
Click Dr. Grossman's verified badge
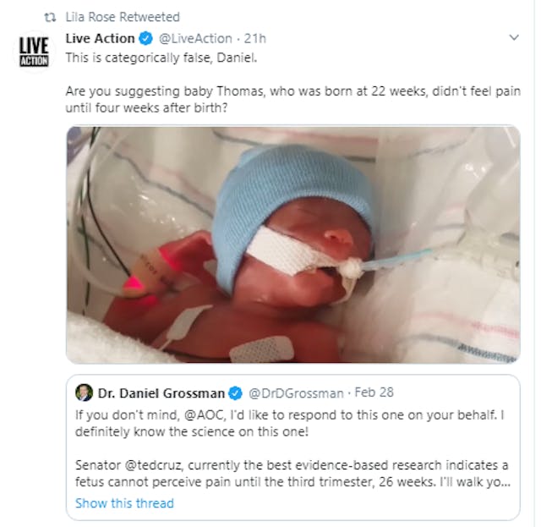pyautogui.click(x=236, y=393)
